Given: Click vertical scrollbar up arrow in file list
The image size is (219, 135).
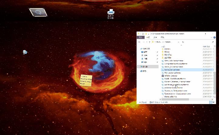Looking at the screenshot, I should click(215, 46).
